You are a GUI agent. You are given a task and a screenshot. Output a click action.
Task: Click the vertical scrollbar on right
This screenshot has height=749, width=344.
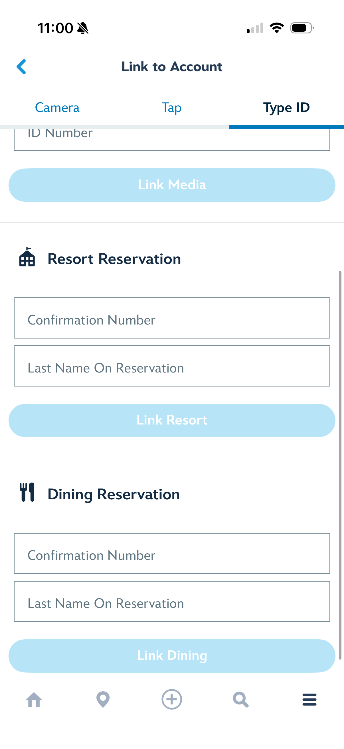(x=340, y=465)
